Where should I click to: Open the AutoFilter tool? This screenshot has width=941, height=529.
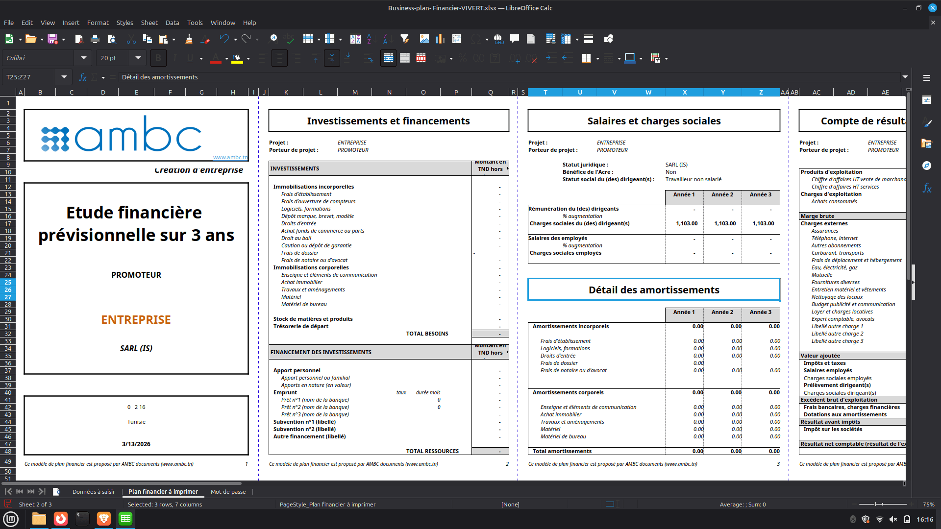pyautogui.click(x=404, y=39)
